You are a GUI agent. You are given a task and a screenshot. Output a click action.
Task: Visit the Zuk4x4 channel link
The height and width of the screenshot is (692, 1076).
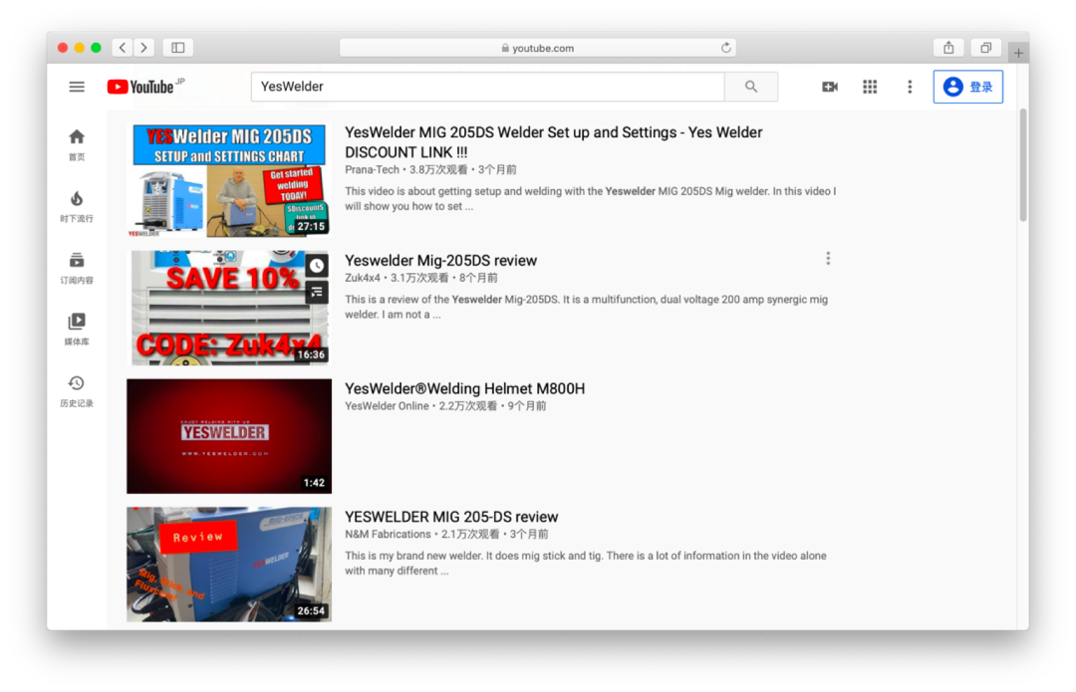point(363,278)
